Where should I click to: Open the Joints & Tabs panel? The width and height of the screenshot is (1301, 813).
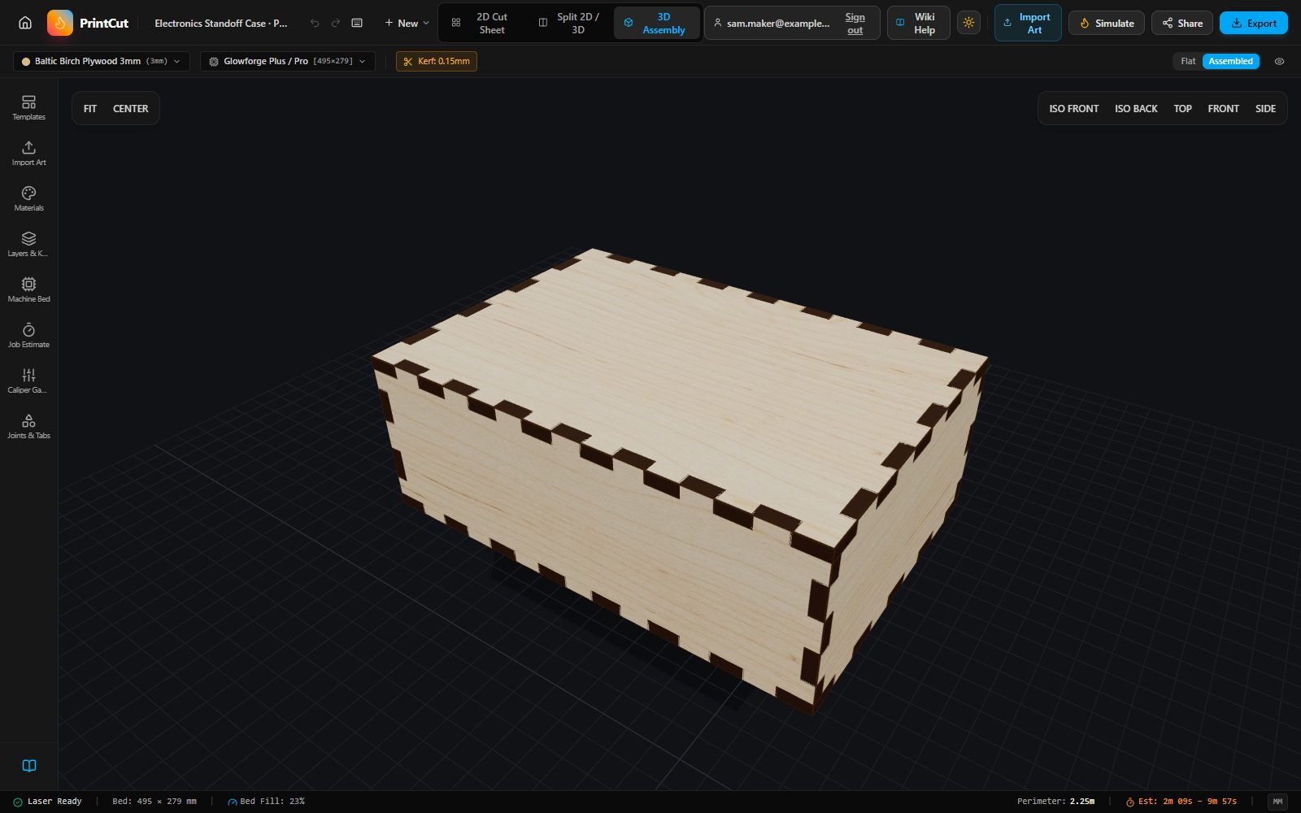point(28,426)
